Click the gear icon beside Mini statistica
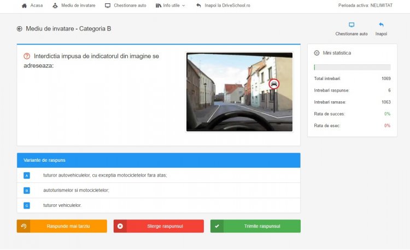 (x=317, y=53)
